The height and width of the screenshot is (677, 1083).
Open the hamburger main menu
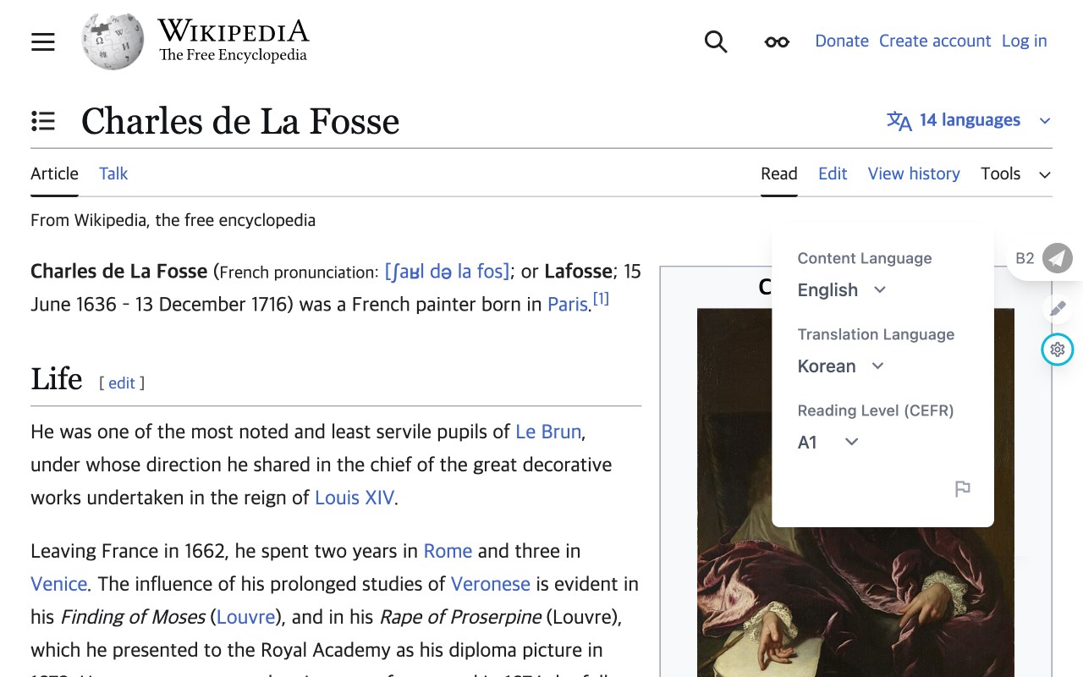(x=43, y=41)
